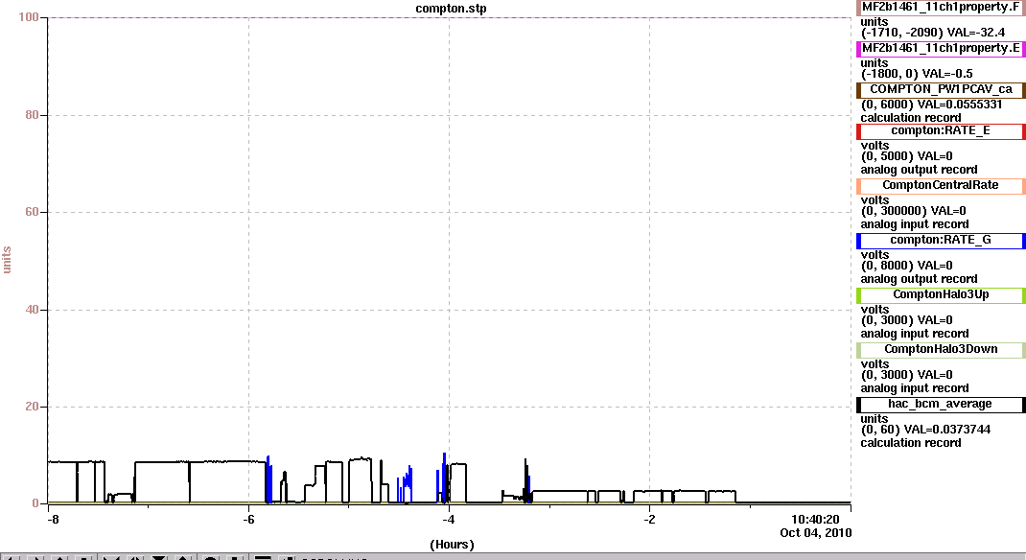Screen dimensions: 1026x560
Task: Select the ComptonCentralRate legend entry
Action: [x=941, y=186]
